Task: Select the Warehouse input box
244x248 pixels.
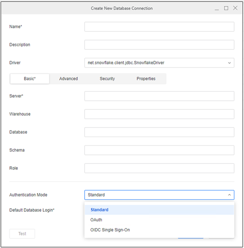Action: [x=159, y=114]
